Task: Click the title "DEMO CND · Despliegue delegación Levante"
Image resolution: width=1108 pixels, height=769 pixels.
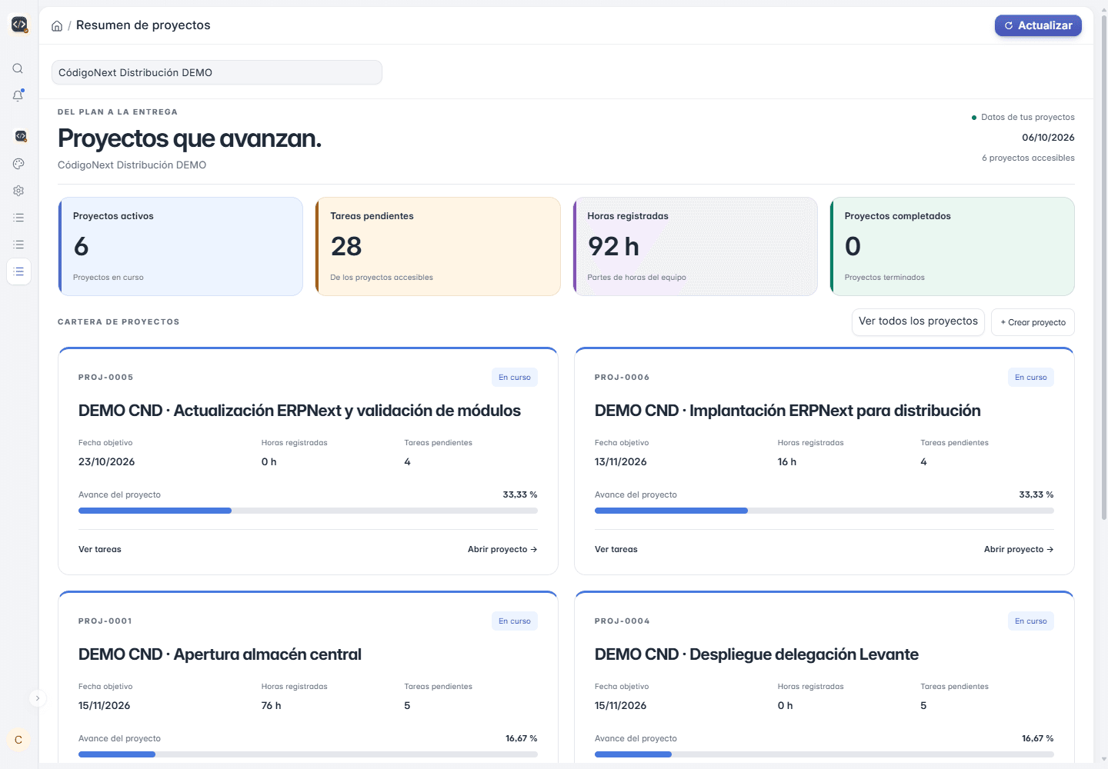Action: [x=756, y=654]
